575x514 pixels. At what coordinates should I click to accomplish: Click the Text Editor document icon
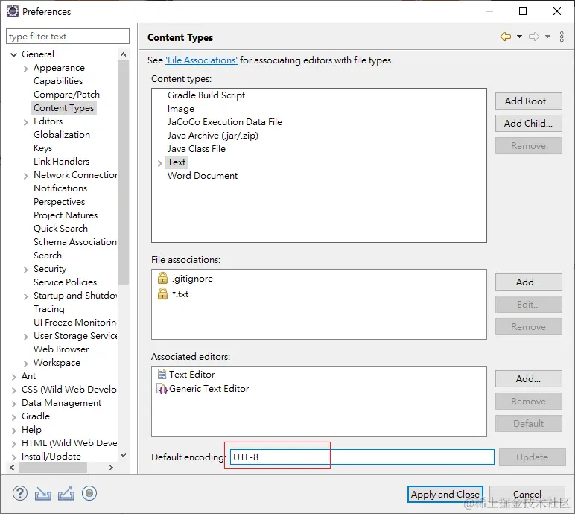[x=162, y=374]
